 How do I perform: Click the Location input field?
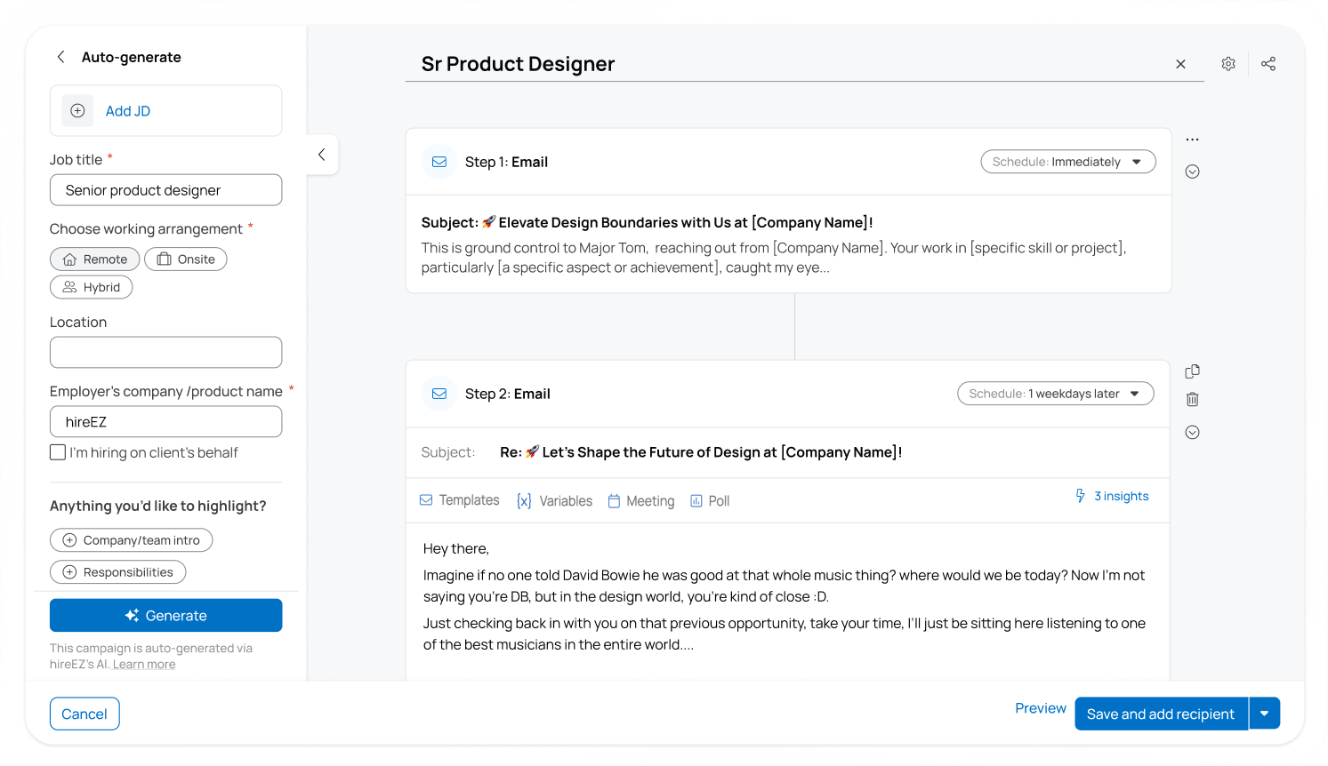tap(166, 353)
